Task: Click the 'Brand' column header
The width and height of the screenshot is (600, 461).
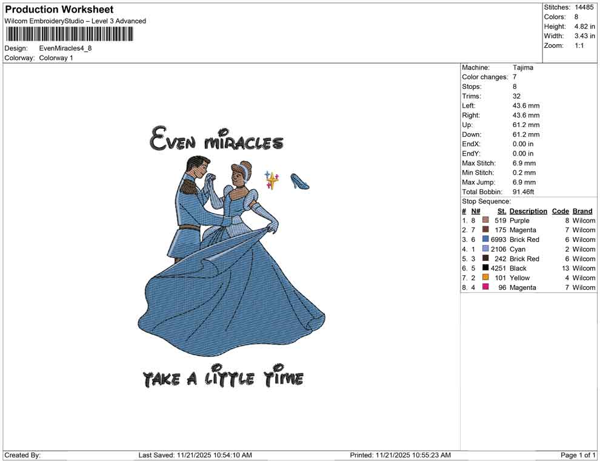Action: tap(582, 211)
